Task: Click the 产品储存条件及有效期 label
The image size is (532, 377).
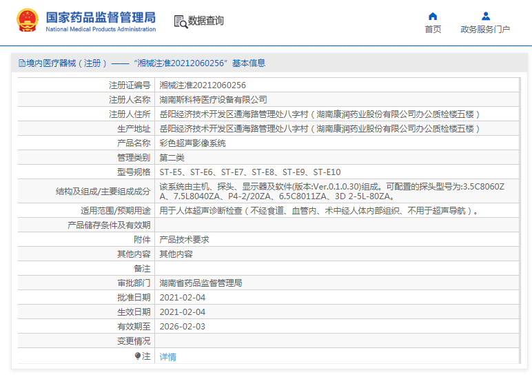Action: (x=109, y=225)
